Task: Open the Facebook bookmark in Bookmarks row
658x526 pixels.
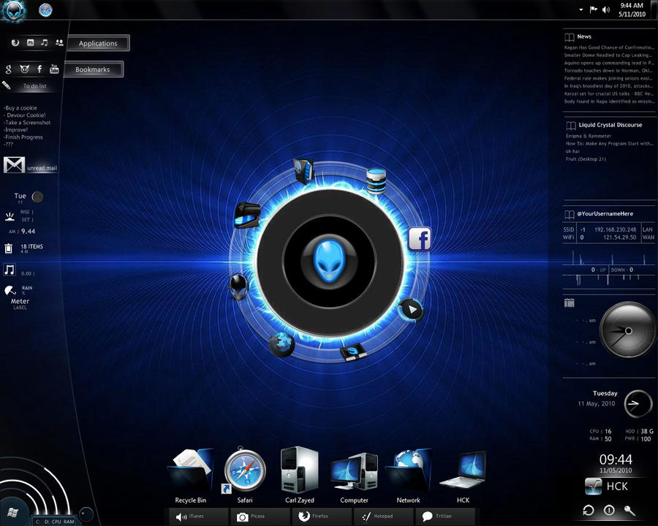Action: coord(39,69)
